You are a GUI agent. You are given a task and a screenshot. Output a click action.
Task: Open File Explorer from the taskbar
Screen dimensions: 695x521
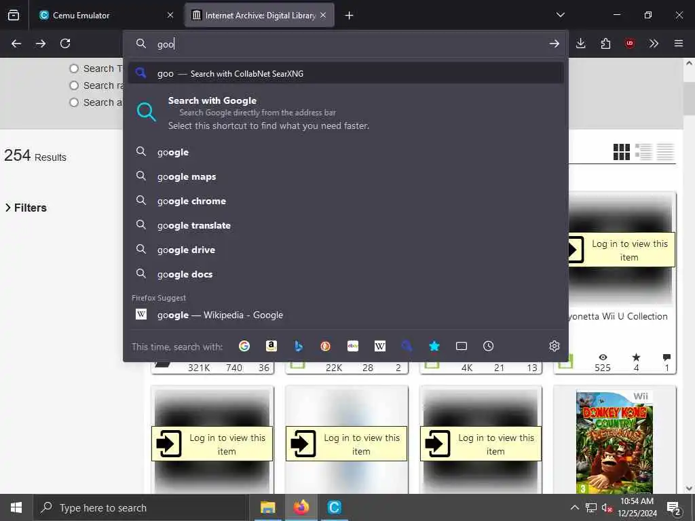(x=267, y=507)
